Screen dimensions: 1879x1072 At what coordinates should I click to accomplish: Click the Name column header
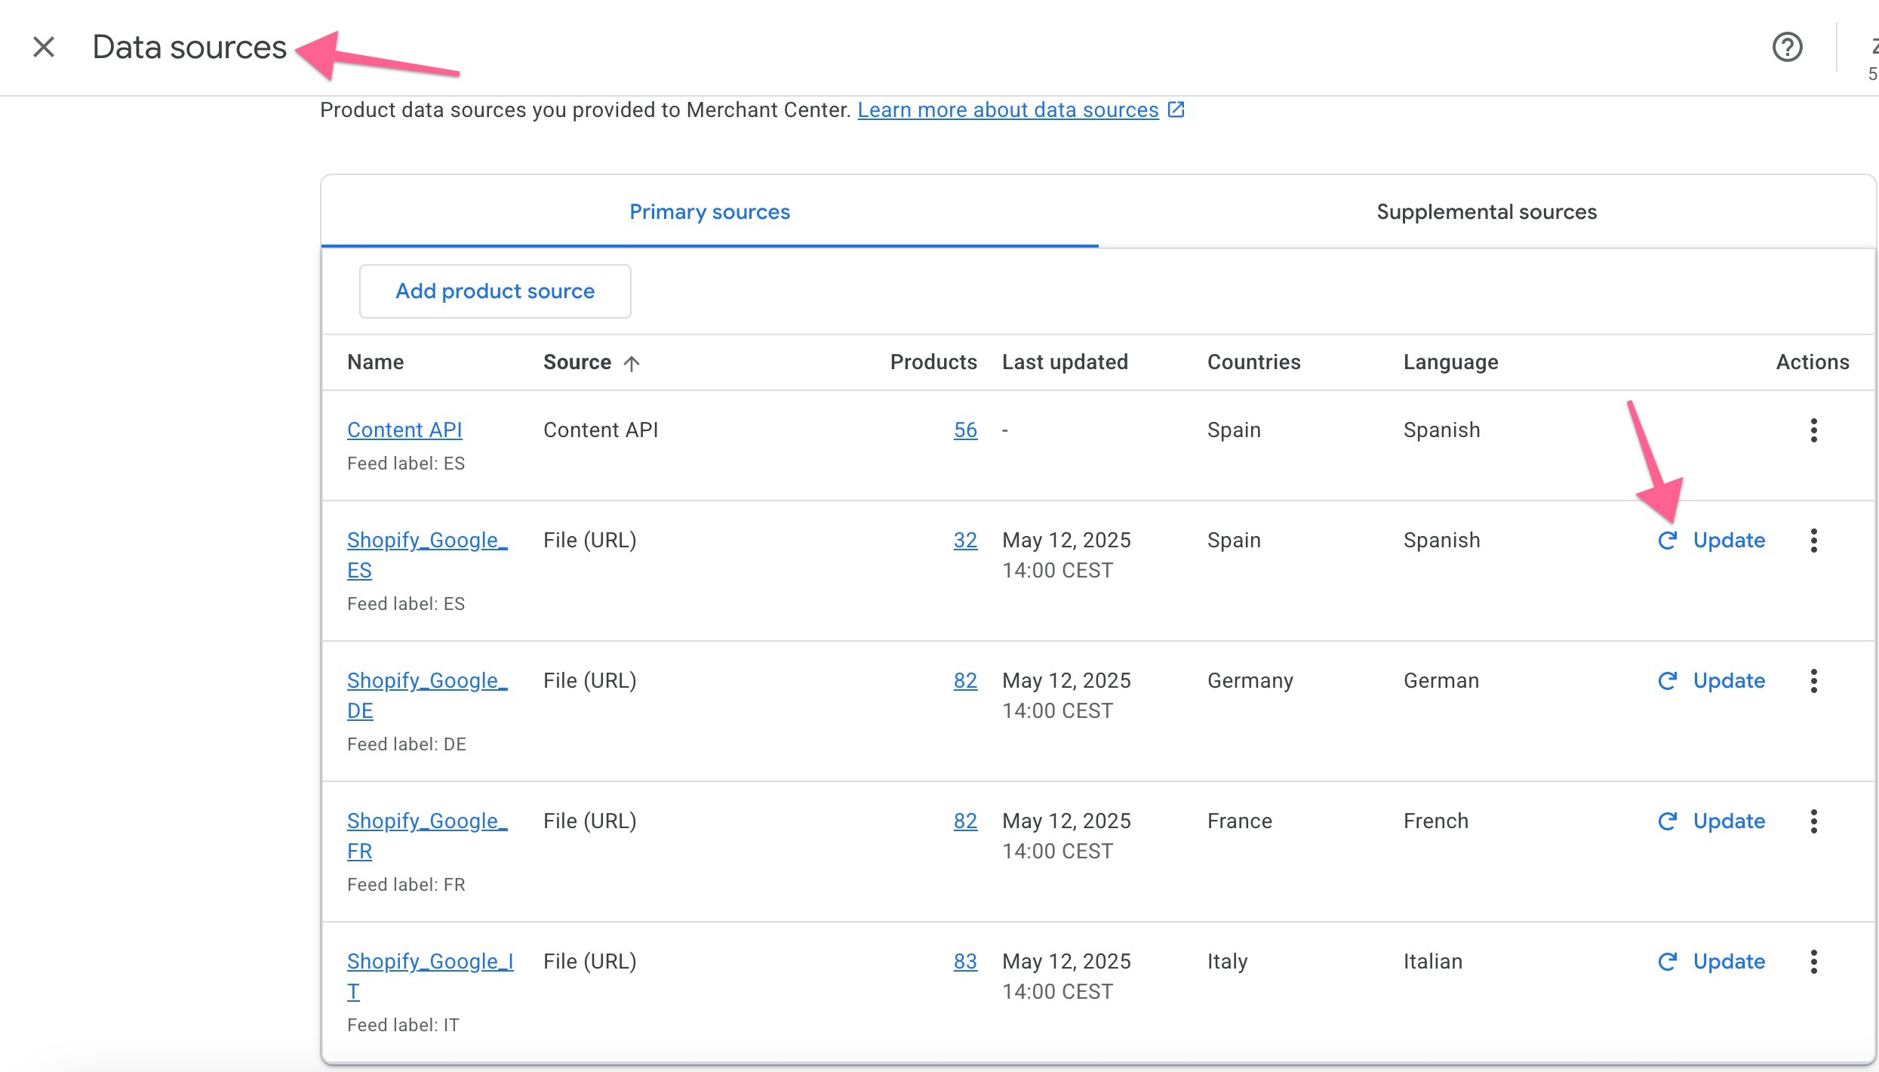click(375, 362)
